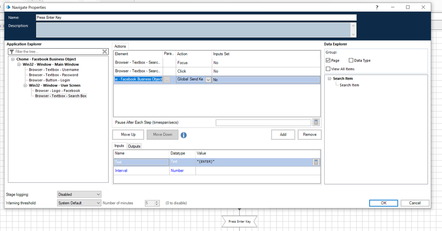Select the Actions tab

120,46
